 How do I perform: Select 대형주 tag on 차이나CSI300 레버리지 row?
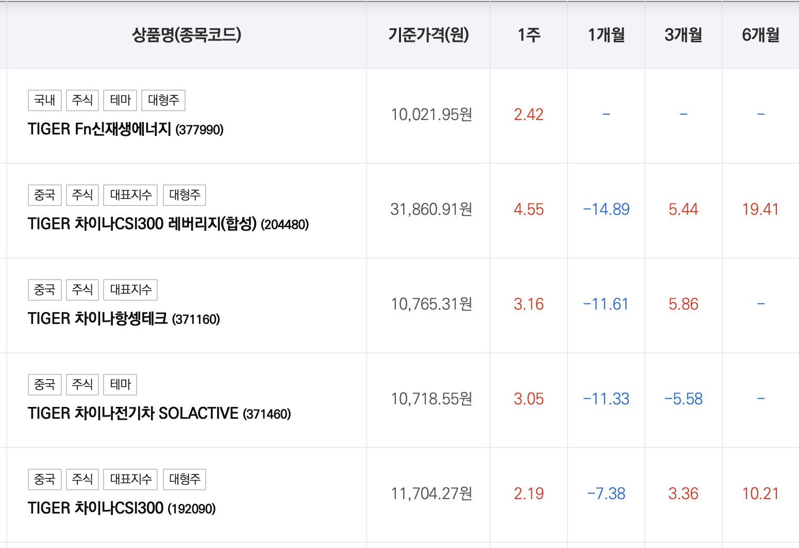(185, 195)
